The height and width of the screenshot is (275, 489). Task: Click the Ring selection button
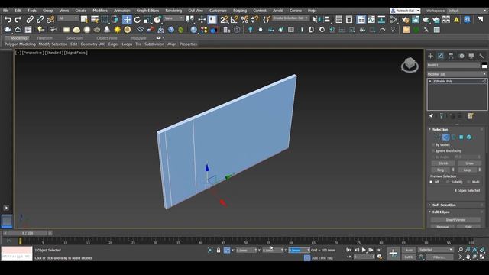[440, 170]
